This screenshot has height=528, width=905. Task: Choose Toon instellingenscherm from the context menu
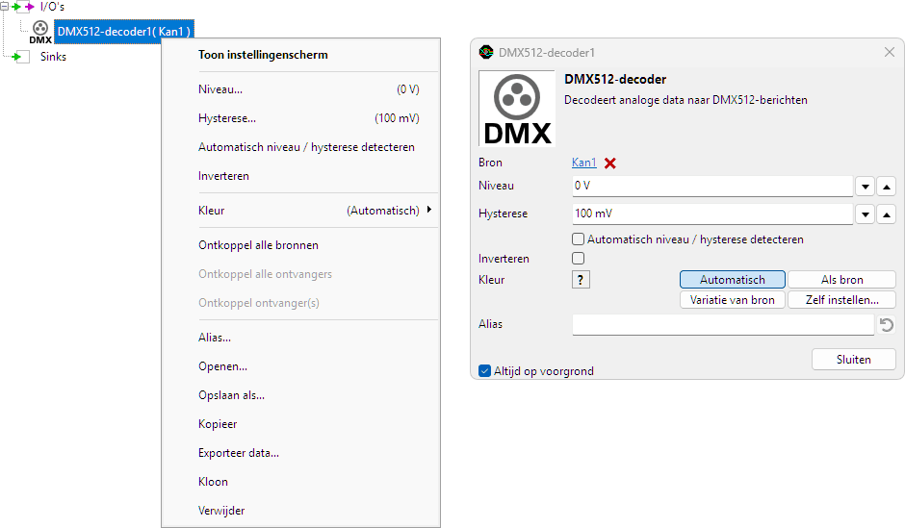pos(300,55)
